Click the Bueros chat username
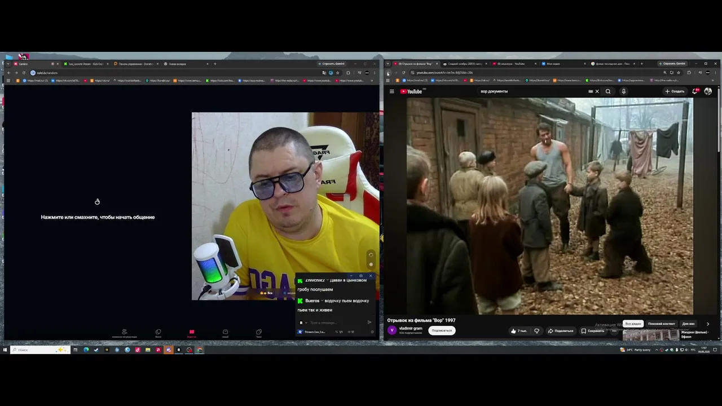This screenshot has height=406, width=722. coord(312,301)
